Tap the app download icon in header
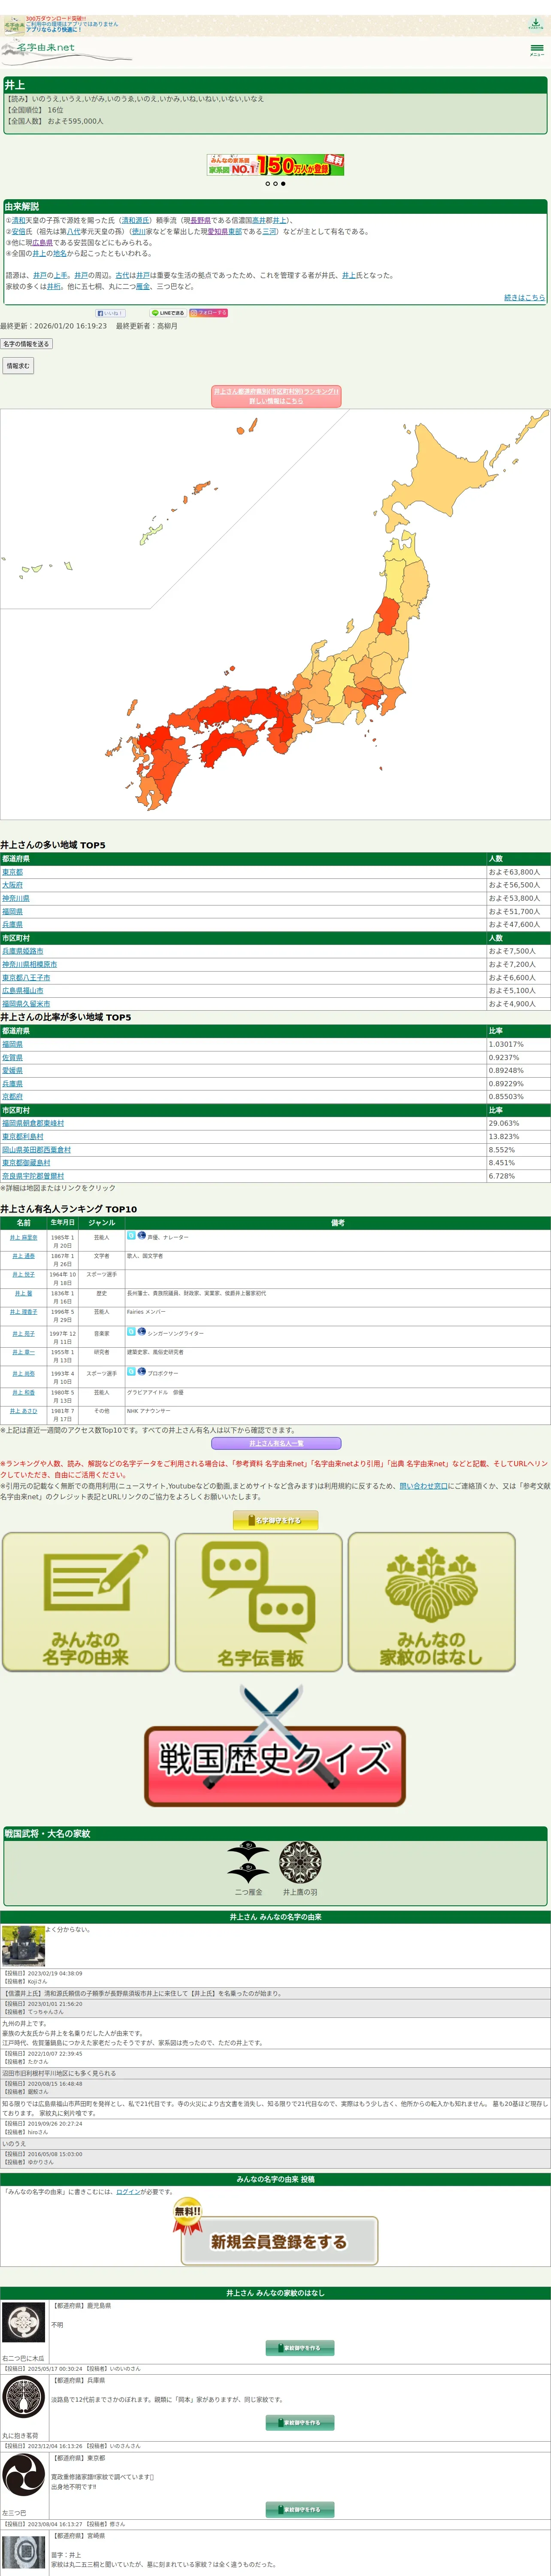This screenshot has width=551, height=2576. [x=535, y=24]
